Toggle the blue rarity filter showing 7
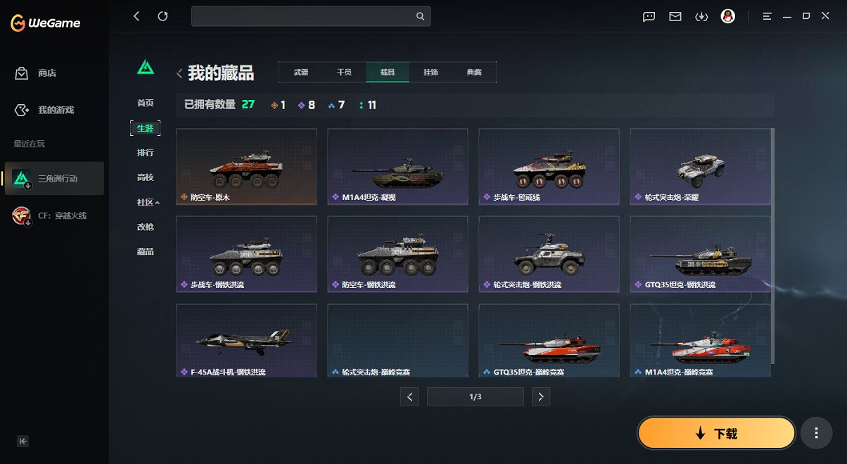Screen dimensions: 847x464 [331, 104]
